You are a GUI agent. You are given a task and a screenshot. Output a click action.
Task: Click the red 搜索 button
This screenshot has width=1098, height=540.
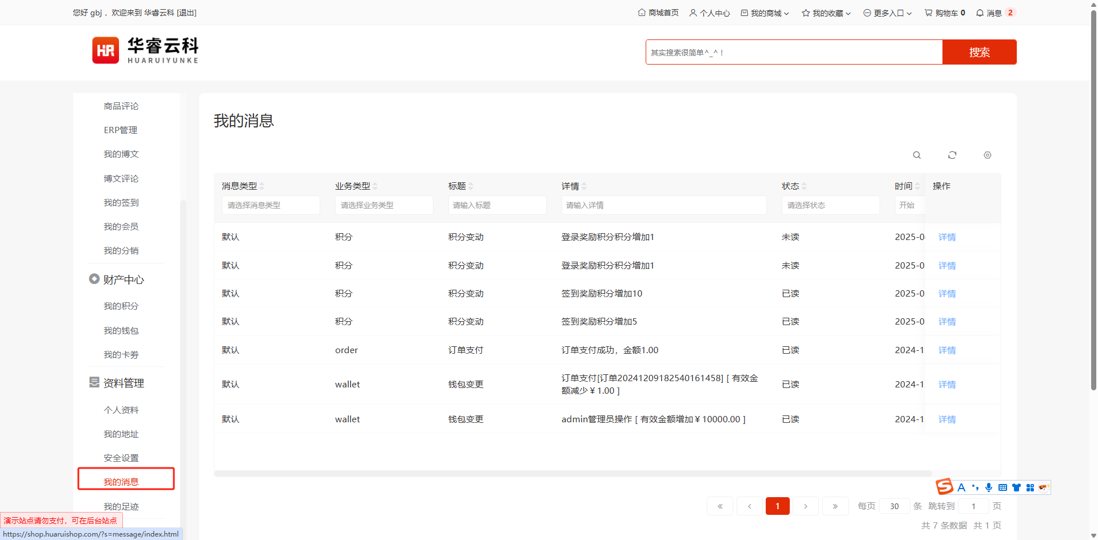point(979,52)
